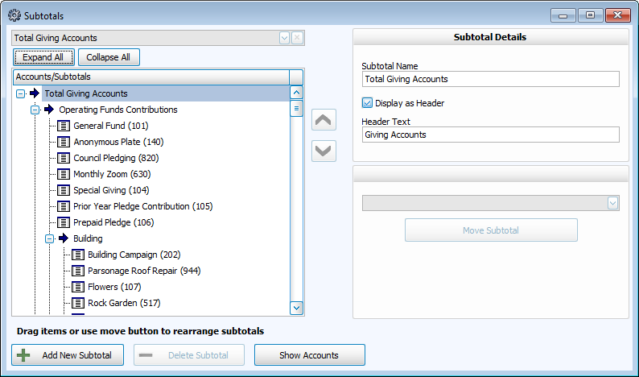Click the move down arrow button
639x377 pixels.
[324, 151]
